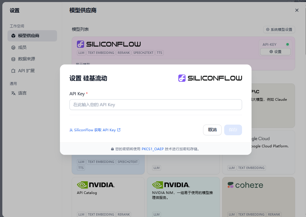
Task: Click the API Key input field
Action: coord(156,105)
